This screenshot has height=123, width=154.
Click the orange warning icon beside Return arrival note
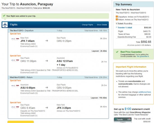[117, 19]
